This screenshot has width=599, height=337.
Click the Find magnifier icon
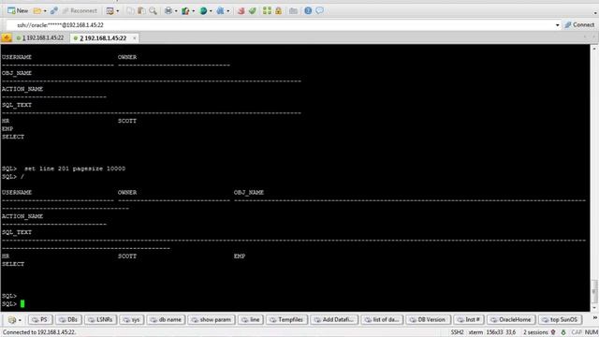pos(153,10)
